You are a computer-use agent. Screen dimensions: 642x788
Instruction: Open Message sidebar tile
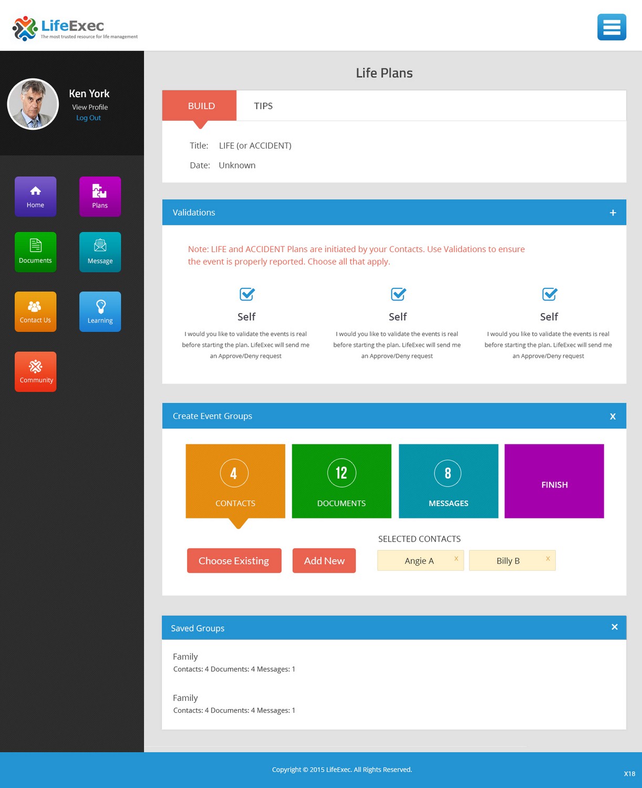[x=100, y=252]
